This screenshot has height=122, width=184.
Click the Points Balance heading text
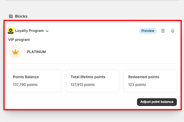(26, 77)
